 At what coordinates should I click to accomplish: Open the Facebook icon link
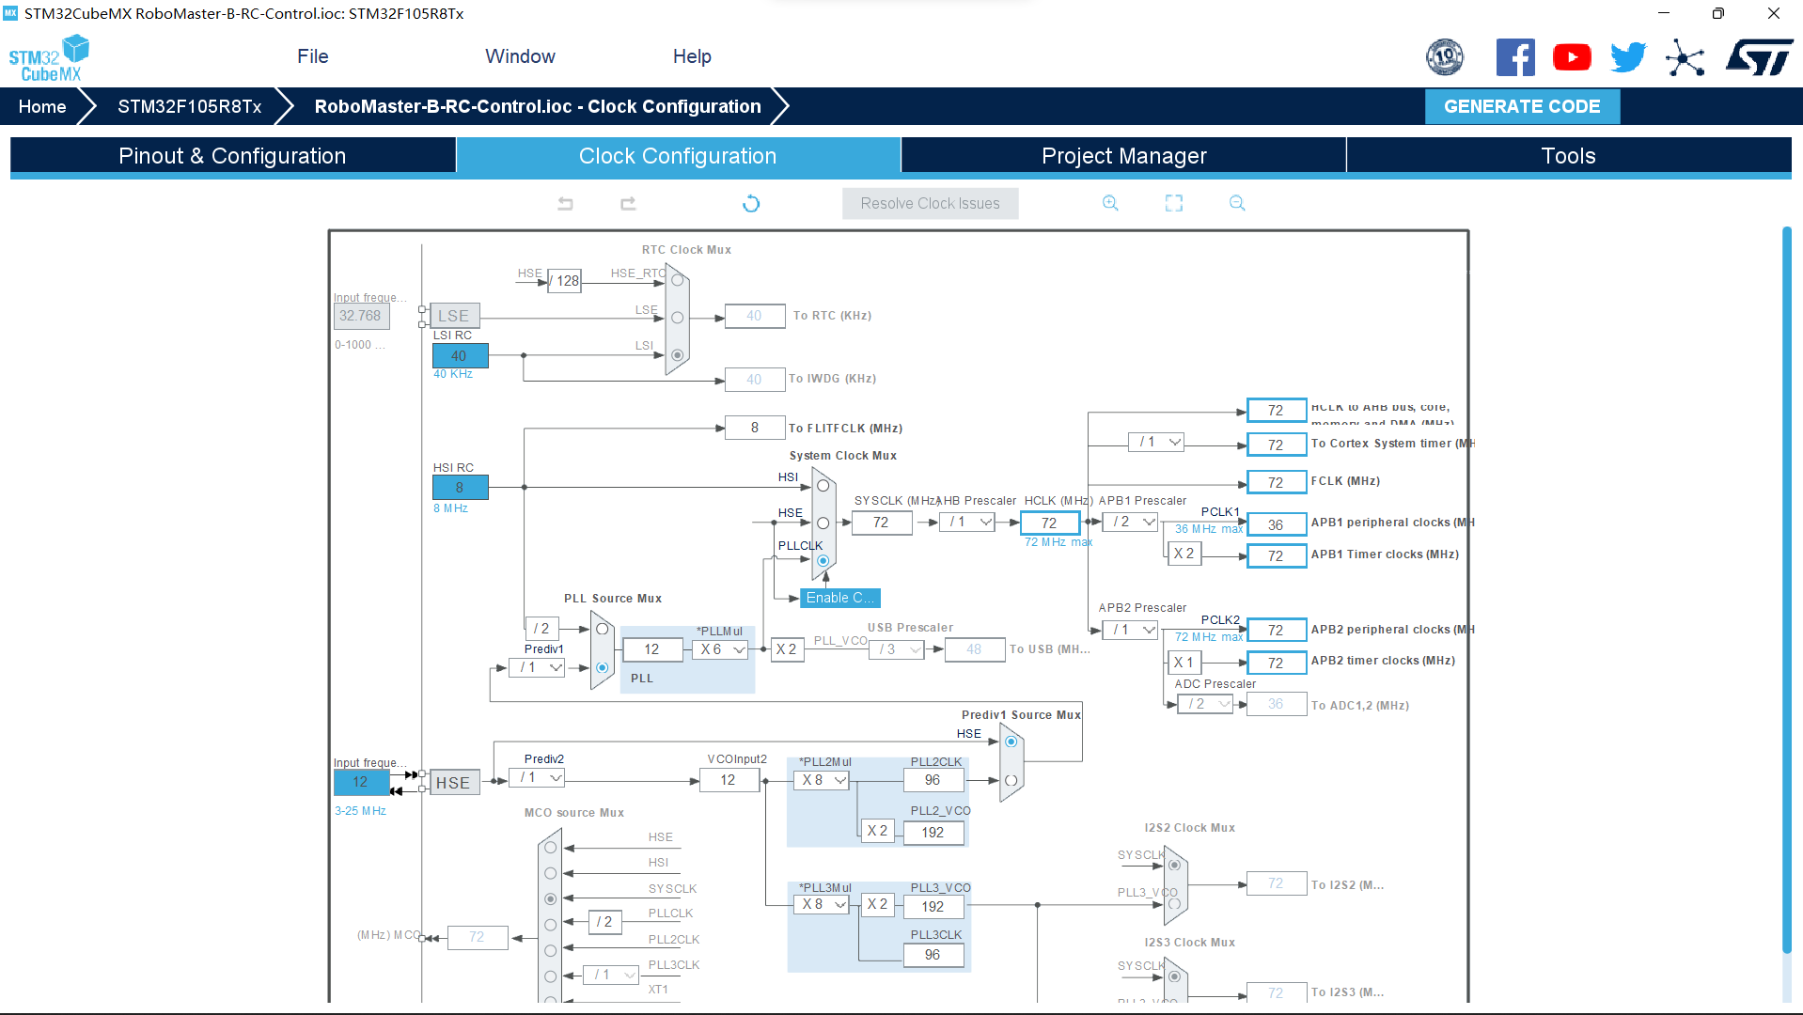coord(1515,57)
